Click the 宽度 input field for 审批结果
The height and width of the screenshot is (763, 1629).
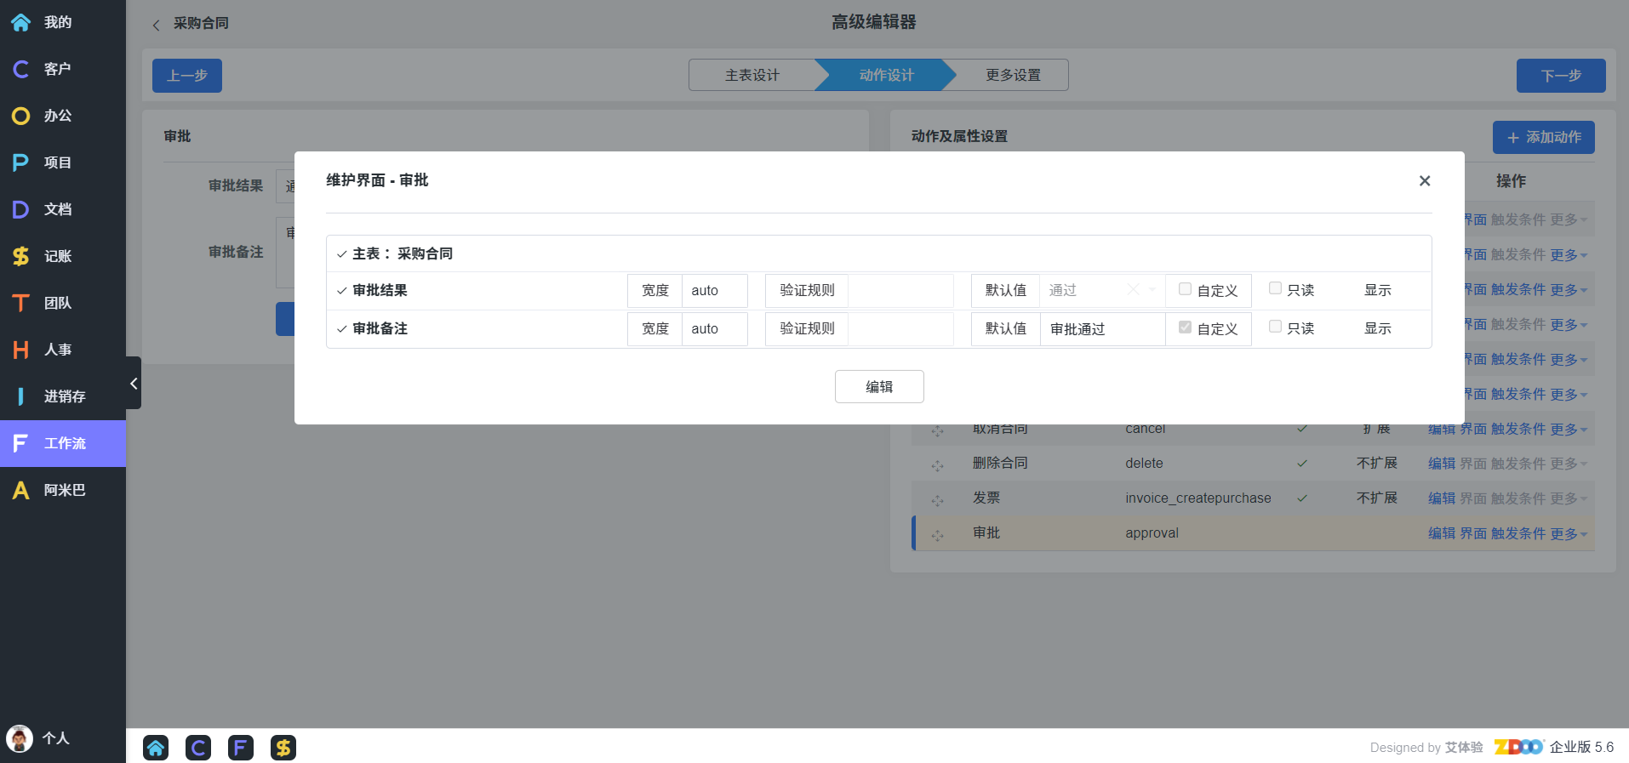coord(713,291)
